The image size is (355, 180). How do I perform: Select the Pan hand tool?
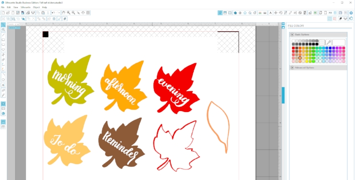tap(64, 13)
